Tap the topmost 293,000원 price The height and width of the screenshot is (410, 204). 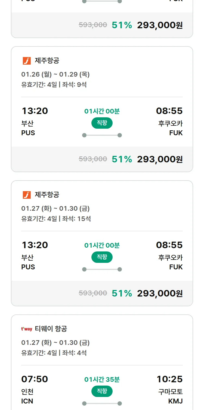point(160,25)
